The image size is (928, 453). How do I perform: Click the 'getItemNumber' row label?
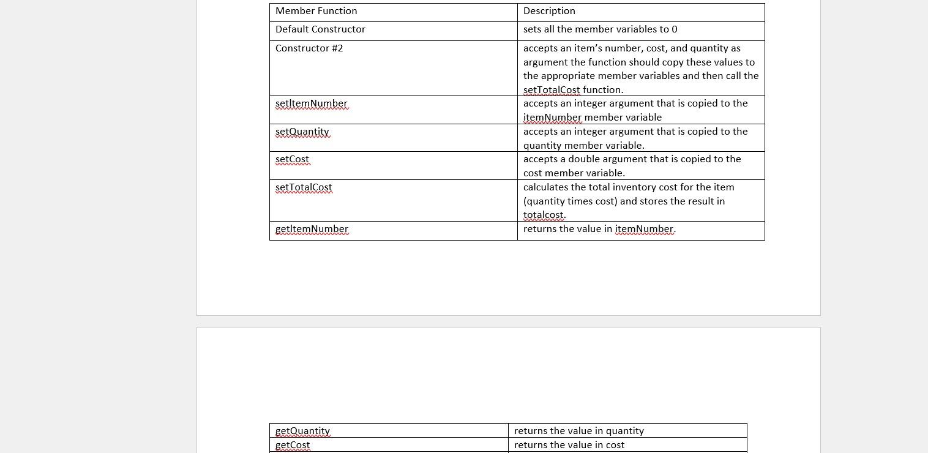312,229
